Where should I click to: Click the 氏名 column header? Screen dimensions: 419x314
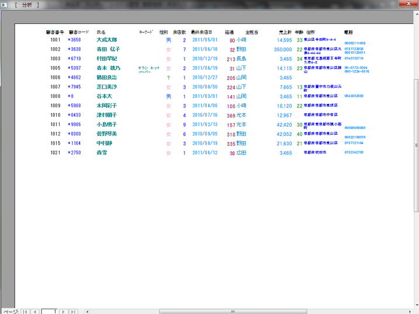tap(101, 32)
